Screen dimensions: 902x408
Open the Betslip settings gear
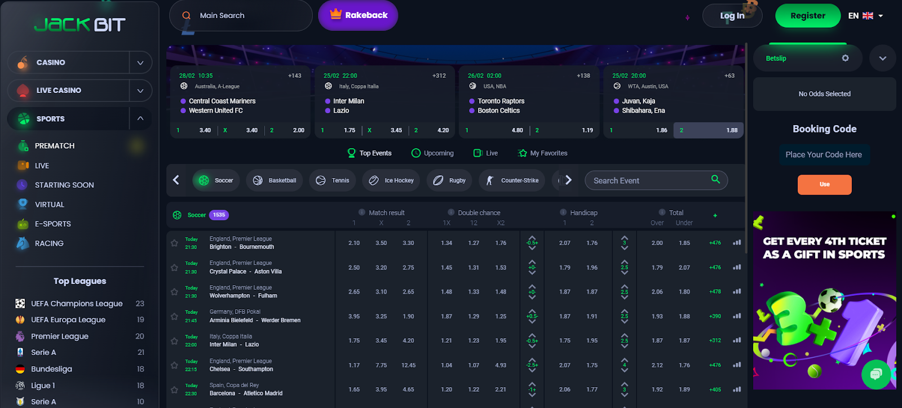845,58
